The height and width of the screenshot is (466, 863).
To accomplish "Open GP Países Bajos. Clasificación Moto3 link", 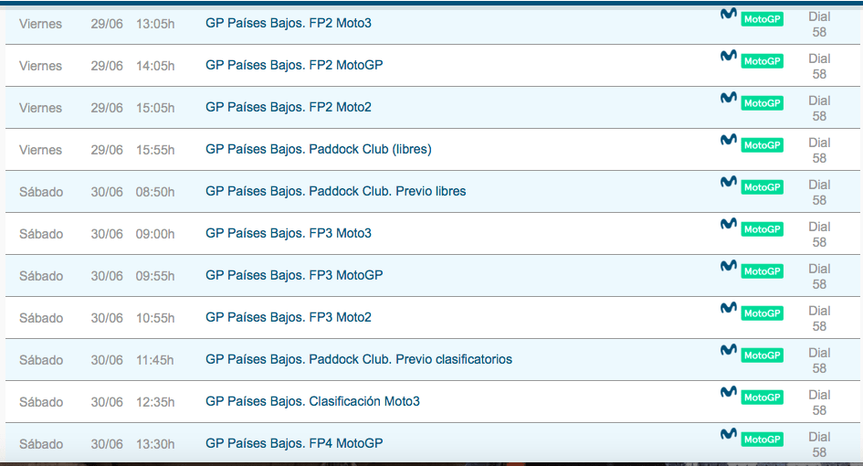I will point(312,402).
